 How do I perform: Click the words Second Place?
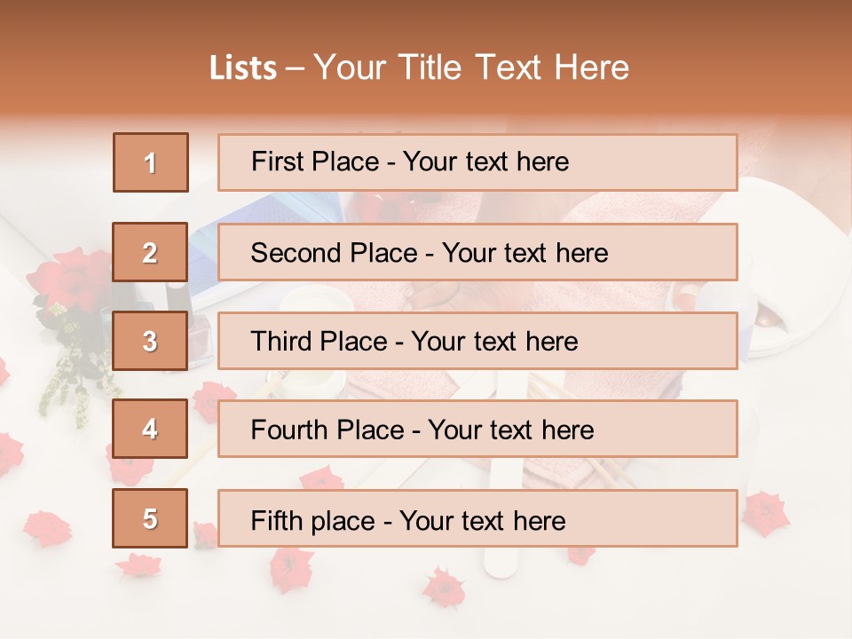coord(335,253)
